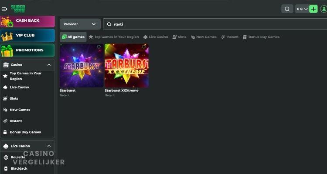327x174 pixels.
Task: Click the Starburst XXXtreme title text
Action: tap(122, 90)
